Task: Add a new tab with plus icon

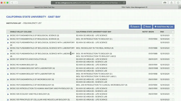Action: pyautogui.click(x=180, y=7)
